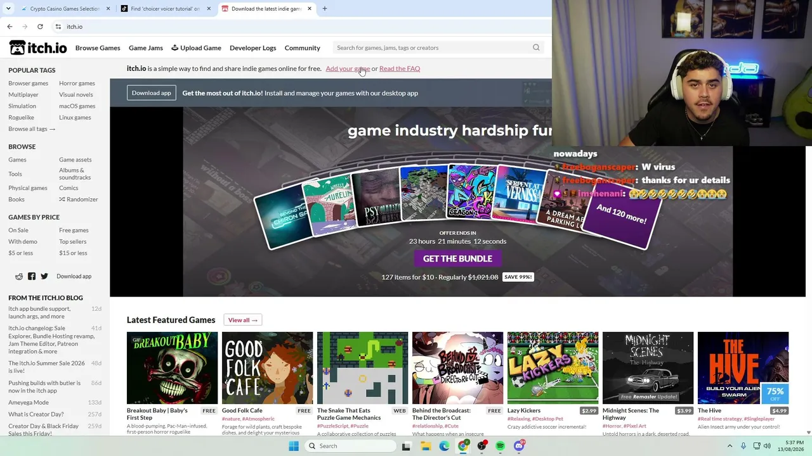The height and width of the screenshot is (456, 812).
Task: Open Task View from the taskbar
Action: 406,446
